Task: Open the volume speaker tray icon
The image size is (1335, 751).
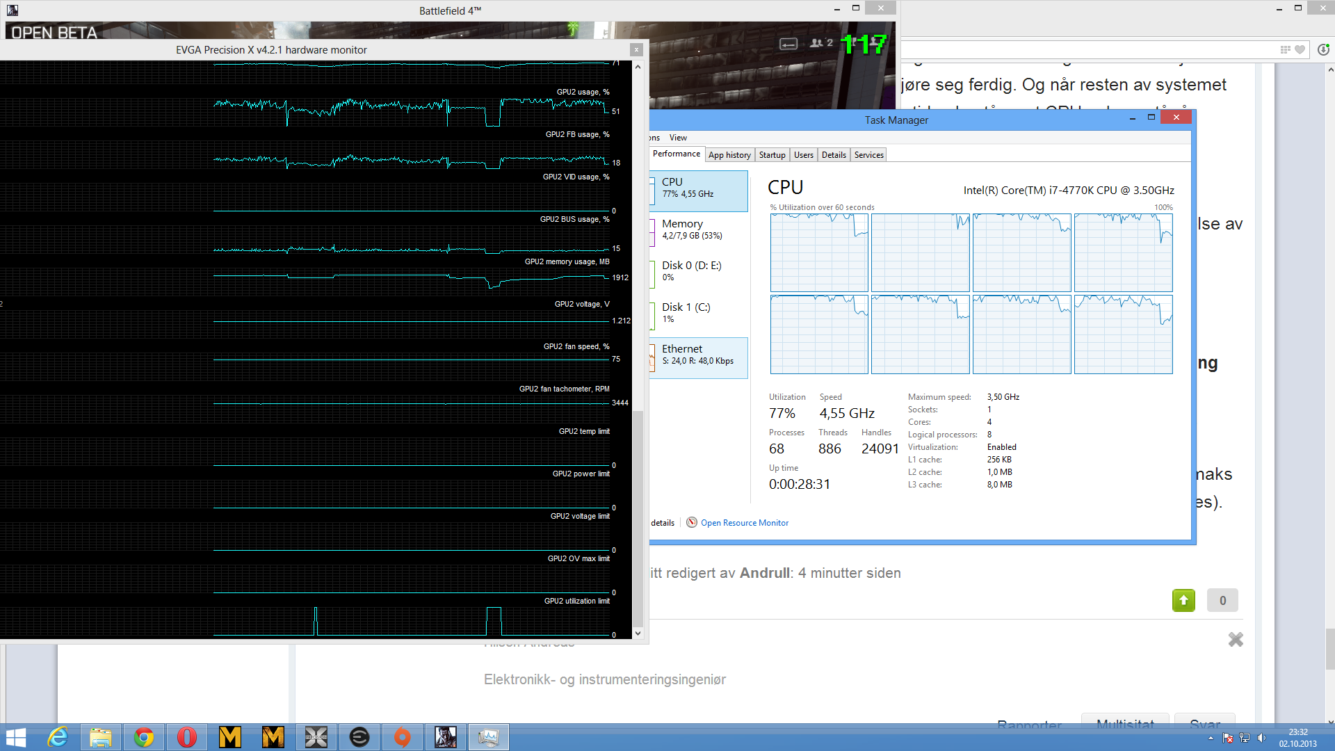Action: click(x=1261, y=738)
